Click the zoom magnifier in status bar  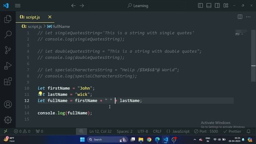(81, 131)
